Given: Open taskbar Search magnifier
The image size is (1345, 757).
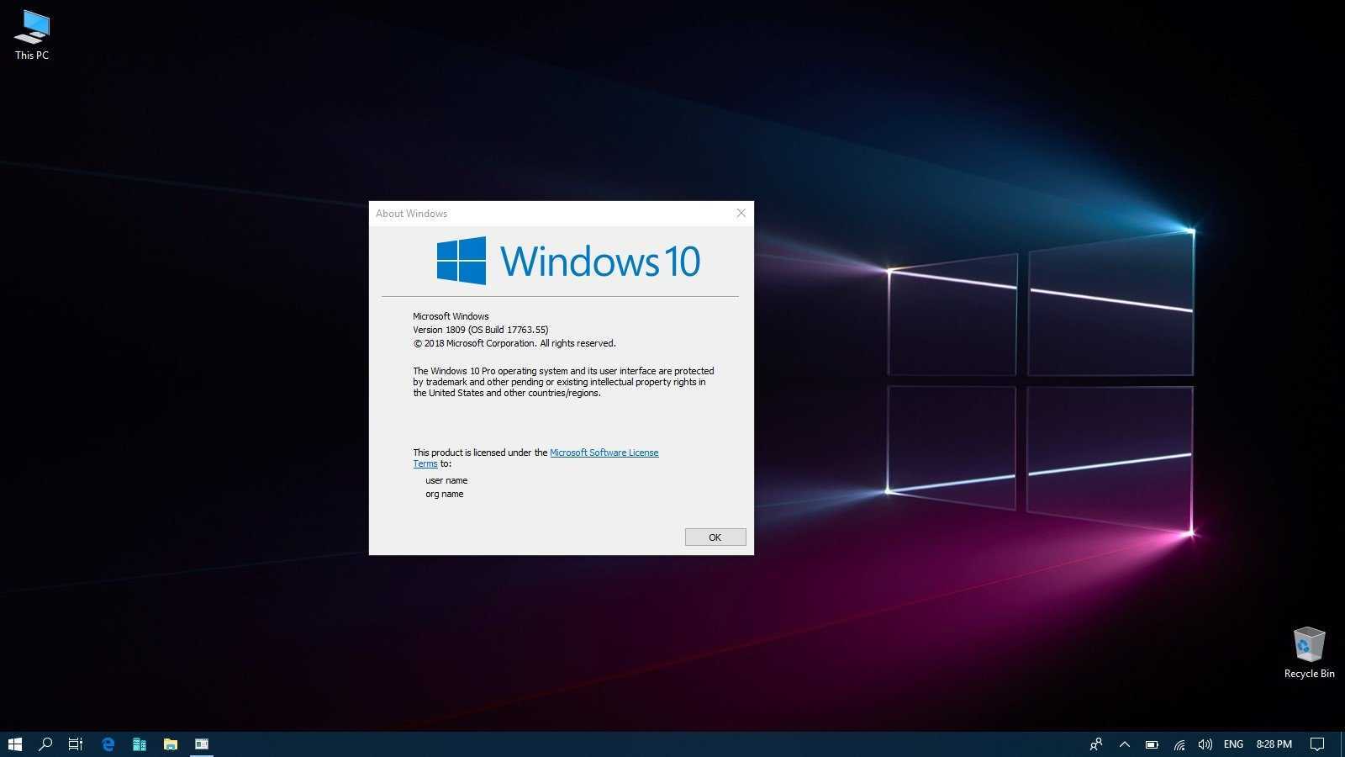Looking at the screenshot, I should tap(45, 744).
